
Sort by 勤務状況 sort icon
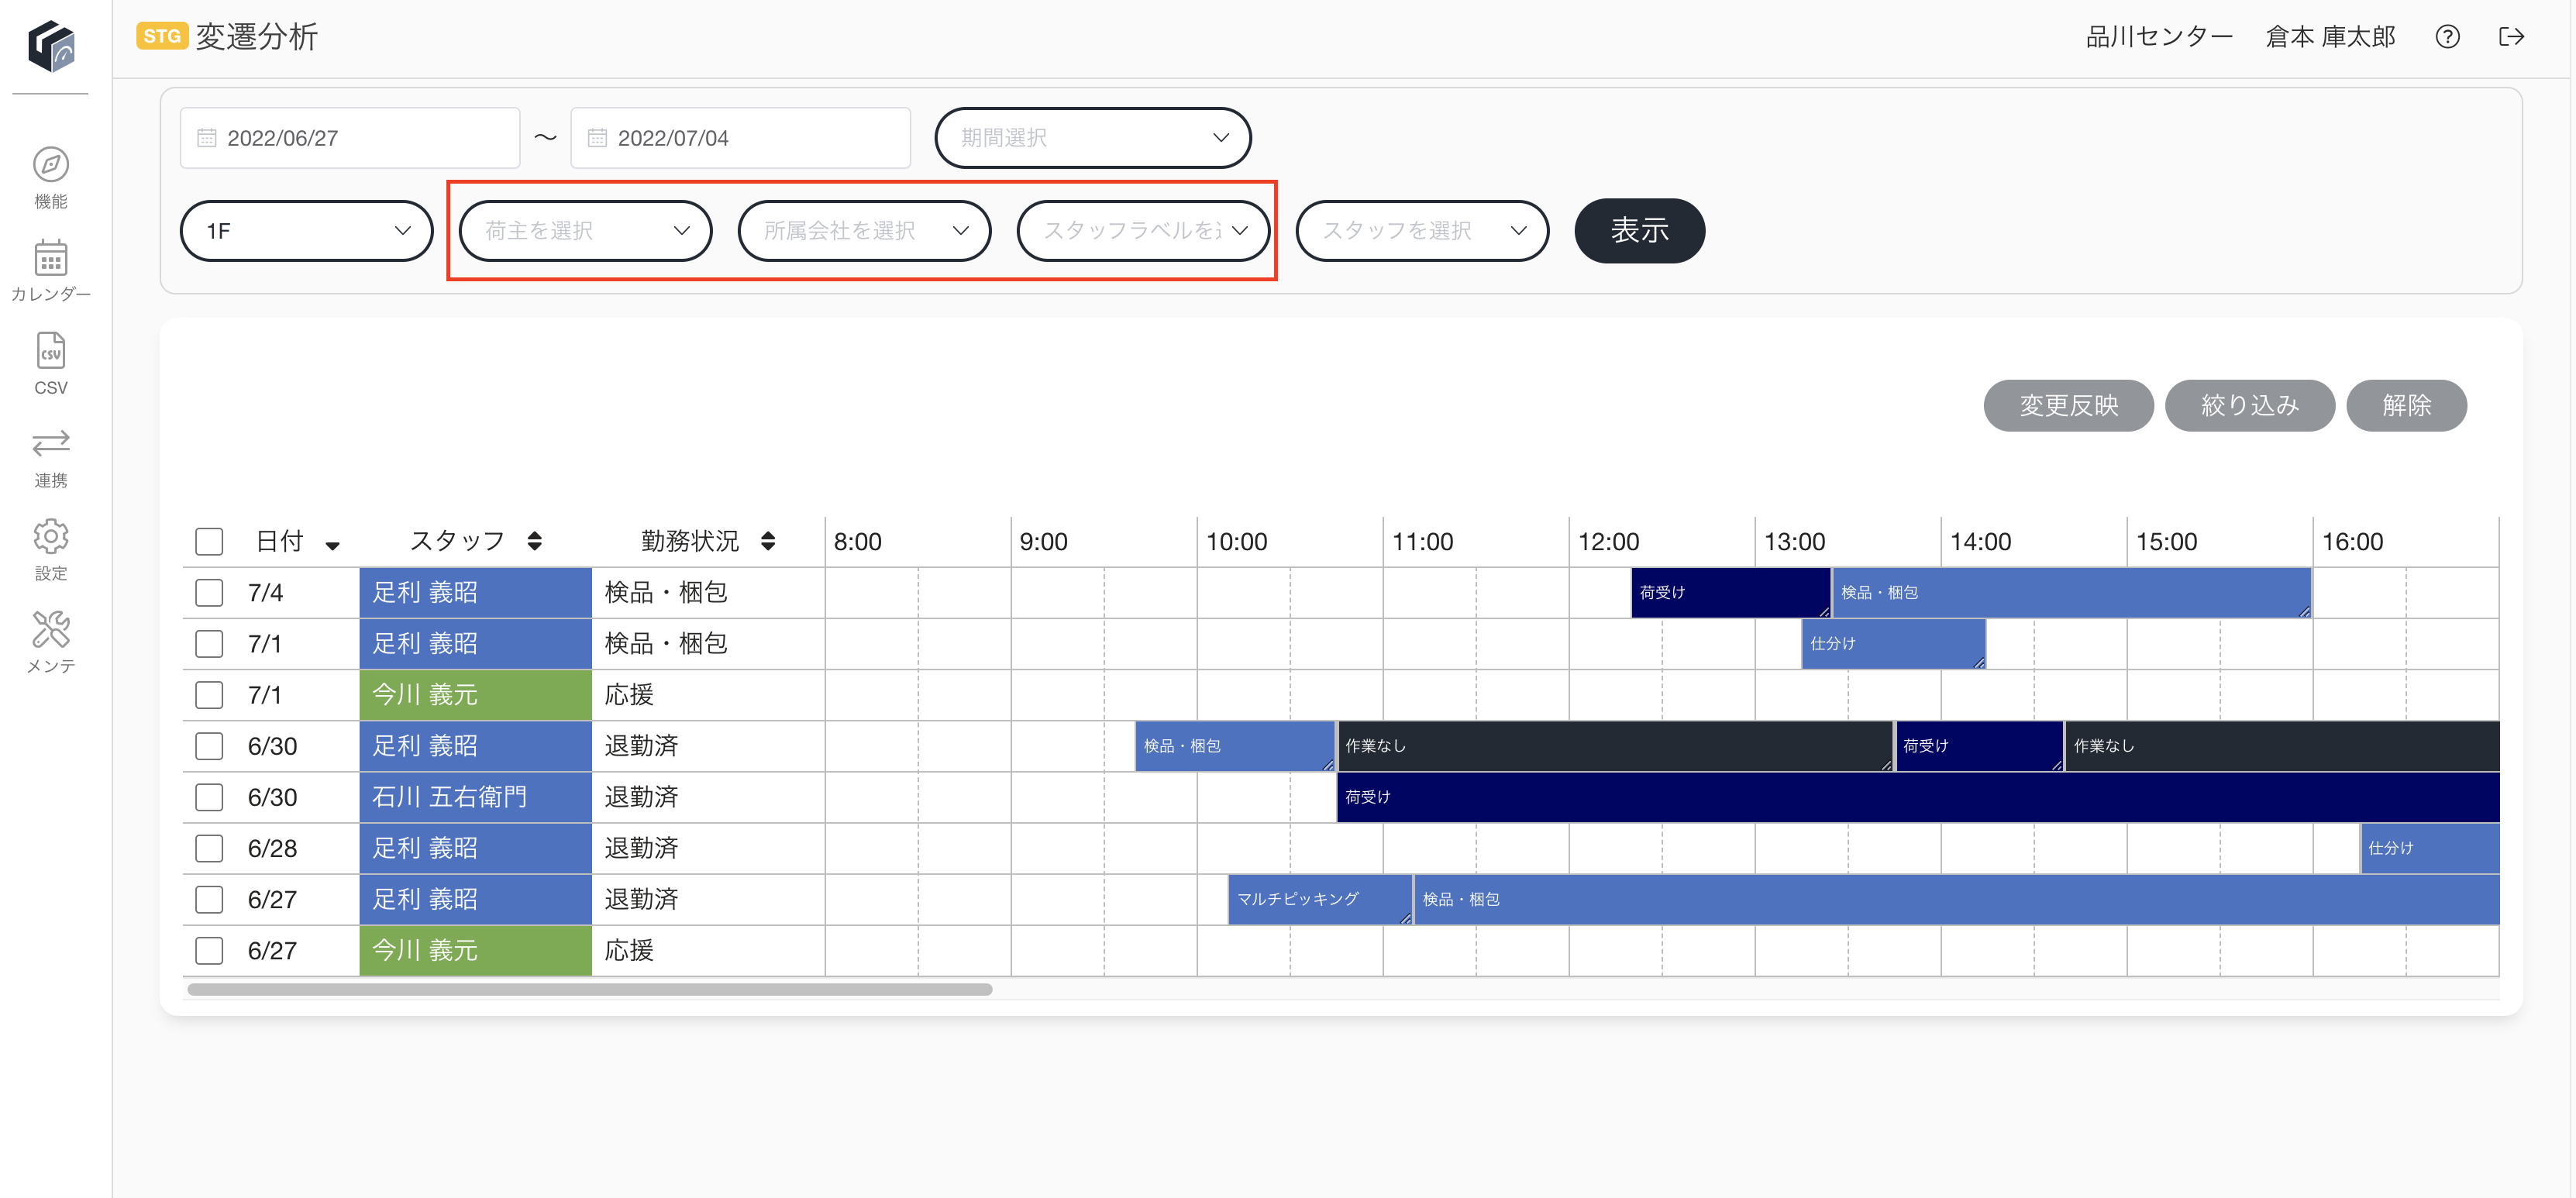coord(768,541)
